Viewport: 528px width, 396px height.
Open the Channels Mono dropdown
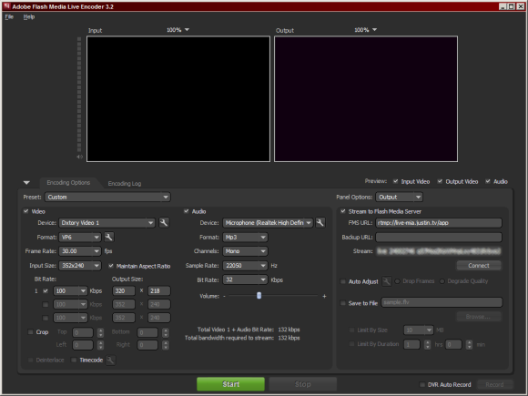[x=245, y=251]
